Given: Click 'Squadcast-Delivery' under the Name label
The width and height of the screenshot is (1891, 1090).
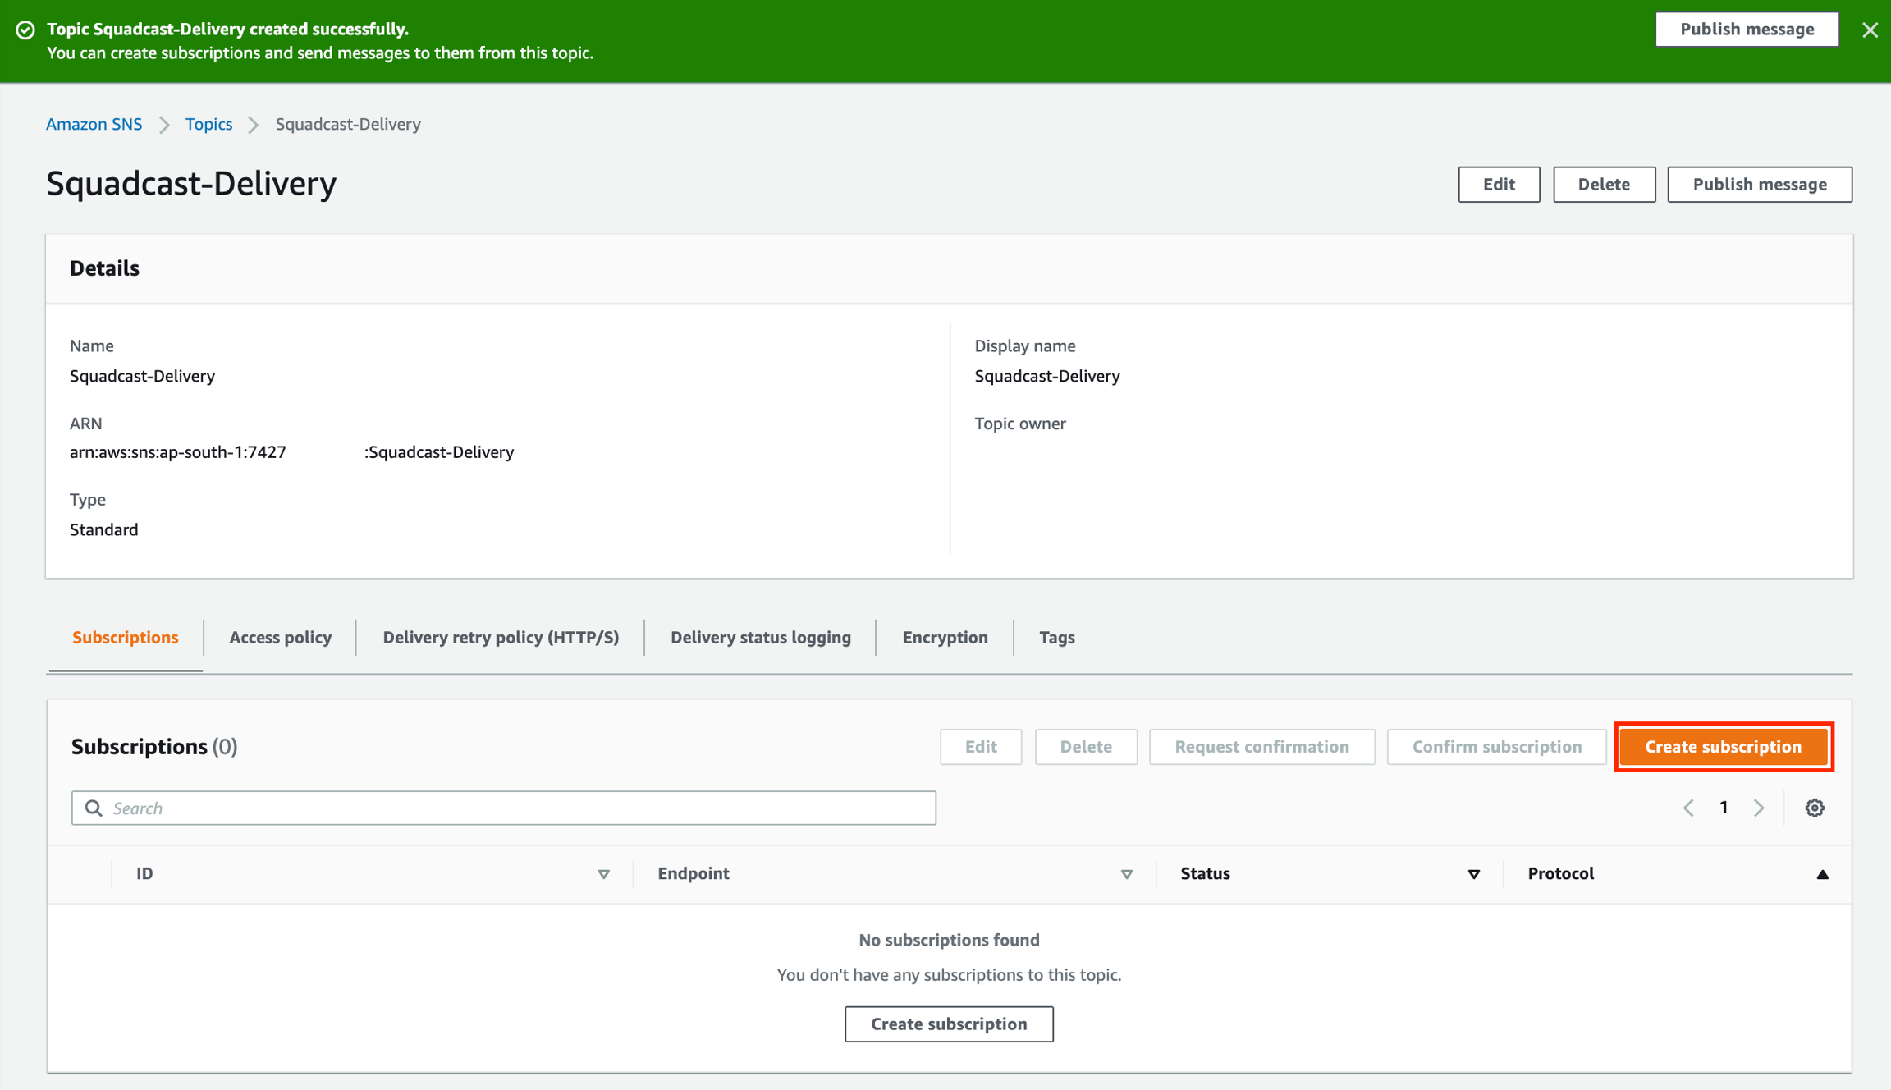Looking at the screenshot, I should click(142, 376).
